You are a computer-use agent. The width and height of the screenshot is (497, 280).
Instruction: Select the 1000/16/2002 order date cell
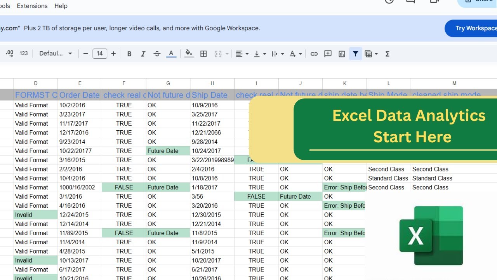click(80, 187)
